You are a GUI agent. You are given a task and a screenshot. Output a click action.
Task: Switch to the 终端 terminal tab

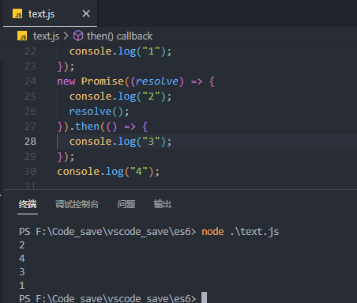[x=28, y=204]
